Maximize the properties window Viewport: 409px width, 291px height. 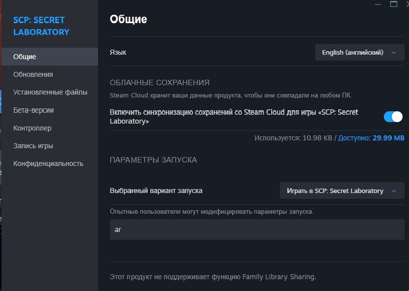(x=394, y=4)
